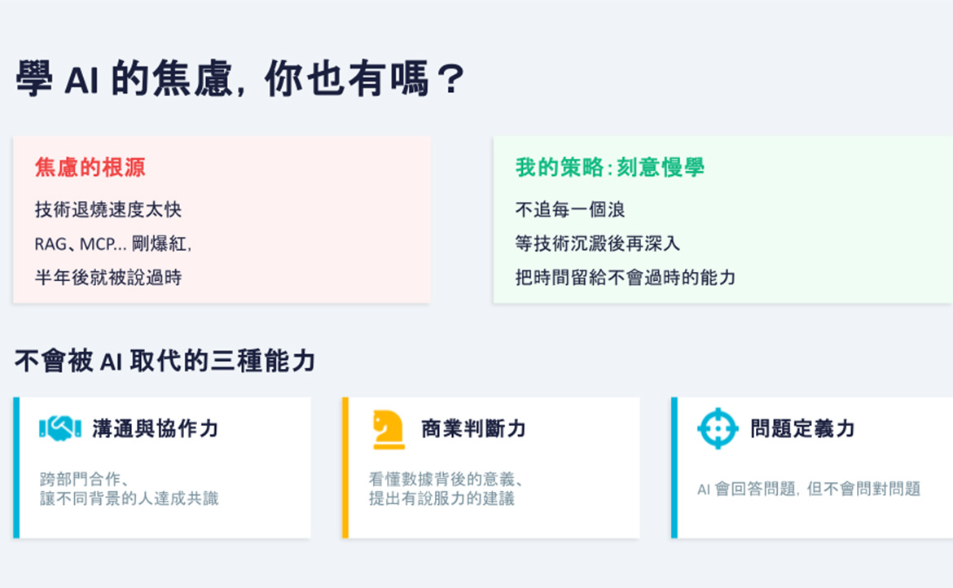Click the red 焦慮的根源 heading
Screen dimensions: 953x588
pyautogui.click(x=90, y=167)
